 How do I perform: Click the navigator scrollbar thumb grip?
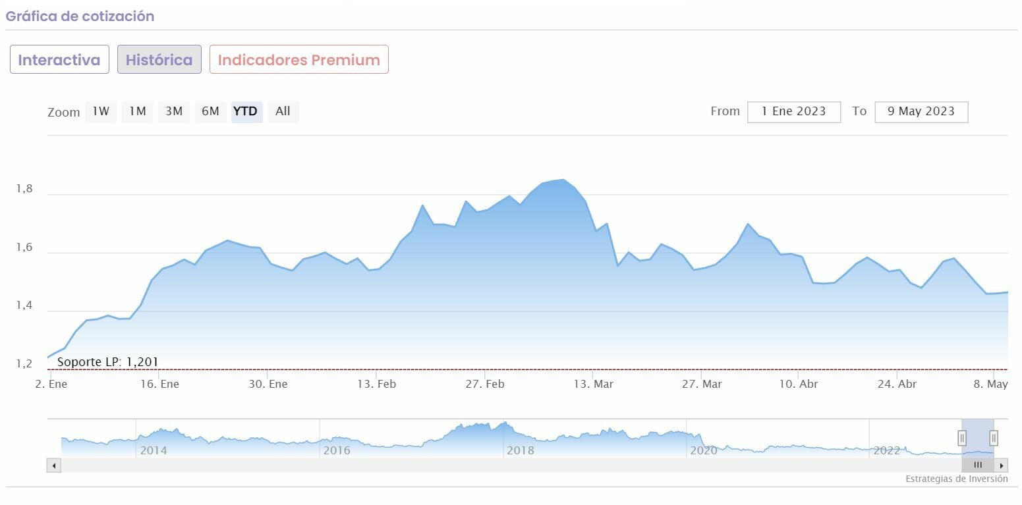[x=978, y=465]
